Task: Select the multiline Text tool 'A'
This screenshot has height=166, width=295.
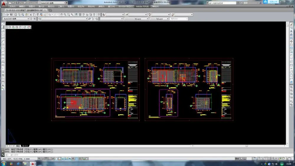Action: click(3, 85)
